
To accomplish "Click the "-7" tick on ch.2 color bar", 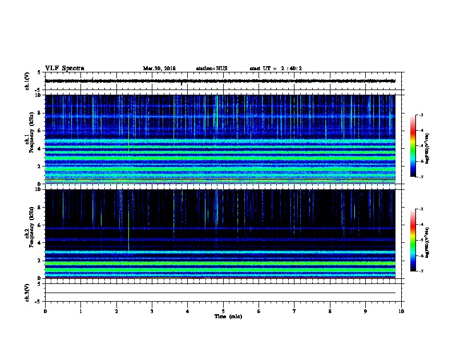I will 421,271.
